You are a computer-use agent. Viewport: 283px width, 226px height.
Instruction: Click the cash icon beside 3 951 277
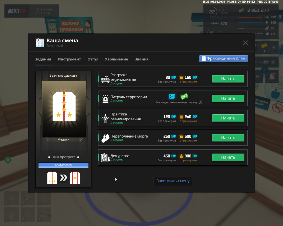coord(242,10)
